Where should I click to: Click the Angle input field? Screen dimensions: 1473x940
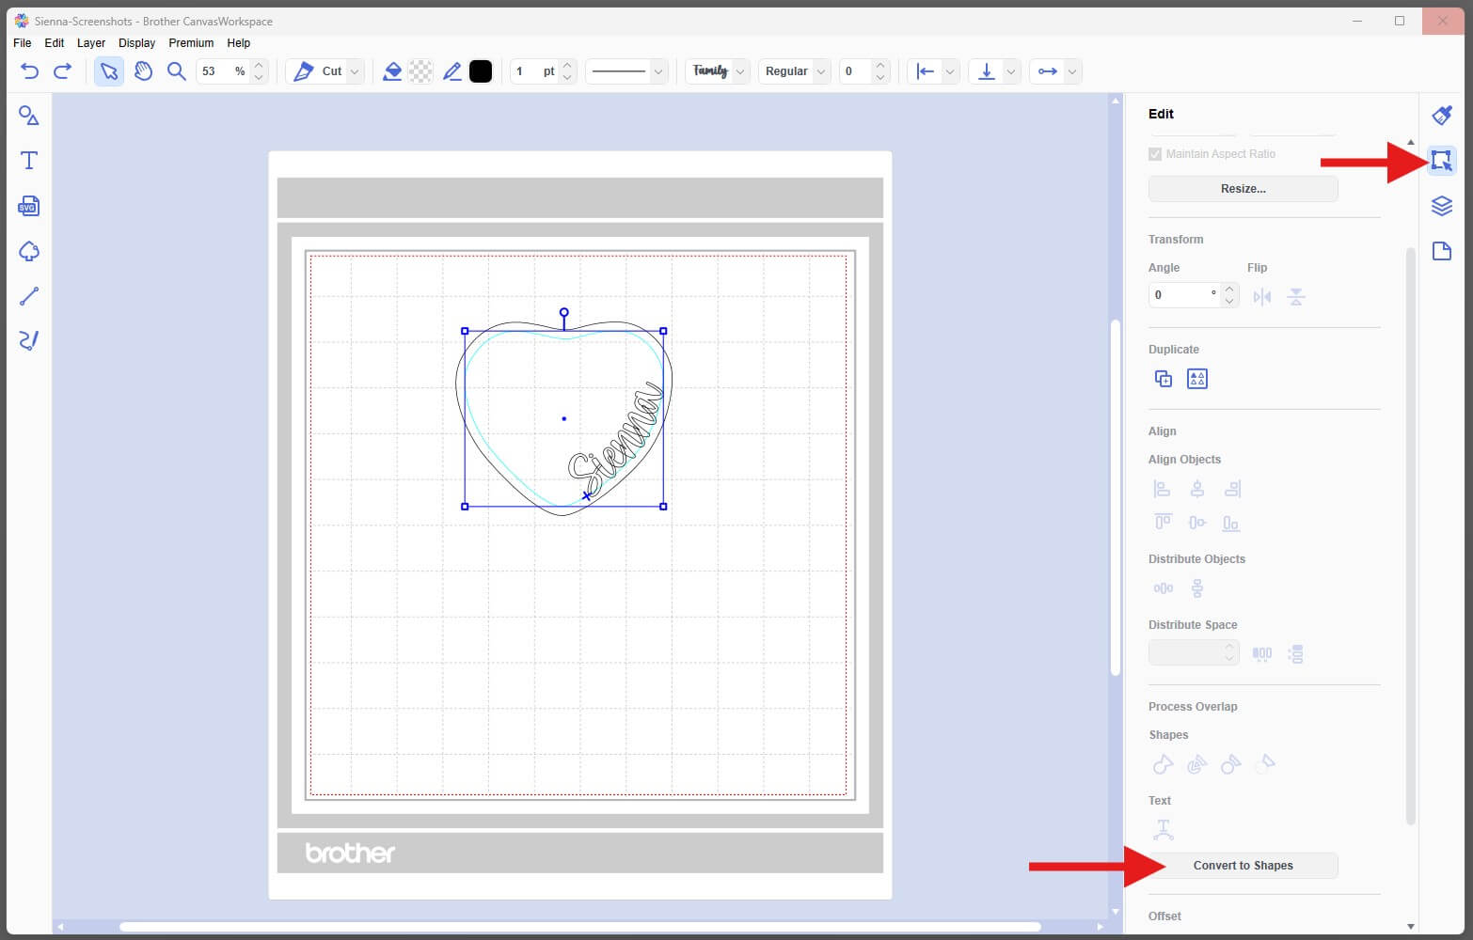click(x=1184, y=295)
